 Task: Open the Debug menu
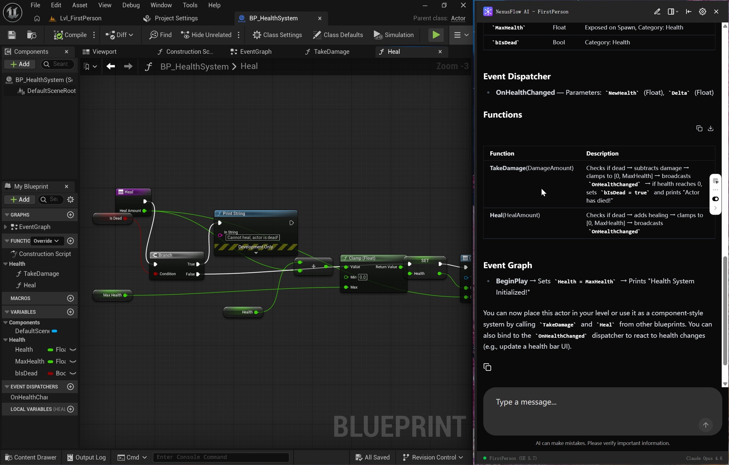pos(131,5)
